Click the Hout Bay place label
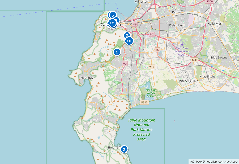Image resolution: width=239 pixels, height=164 pixels. (87, 78)
